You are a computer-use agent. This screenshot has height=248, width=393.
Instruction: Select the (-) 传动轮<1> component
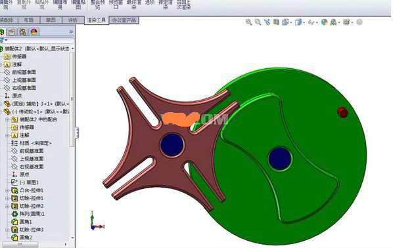pyautogui.click(x=40, y=112)
